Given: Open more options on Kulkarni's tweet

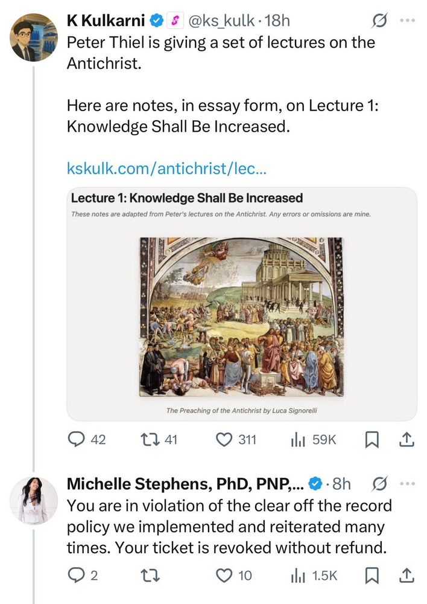Looking at the screenshot, I should [x=408, y=21].
